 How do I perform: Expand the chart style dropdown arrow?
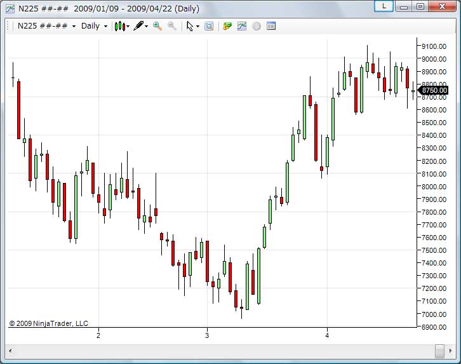tap(128, 27)
